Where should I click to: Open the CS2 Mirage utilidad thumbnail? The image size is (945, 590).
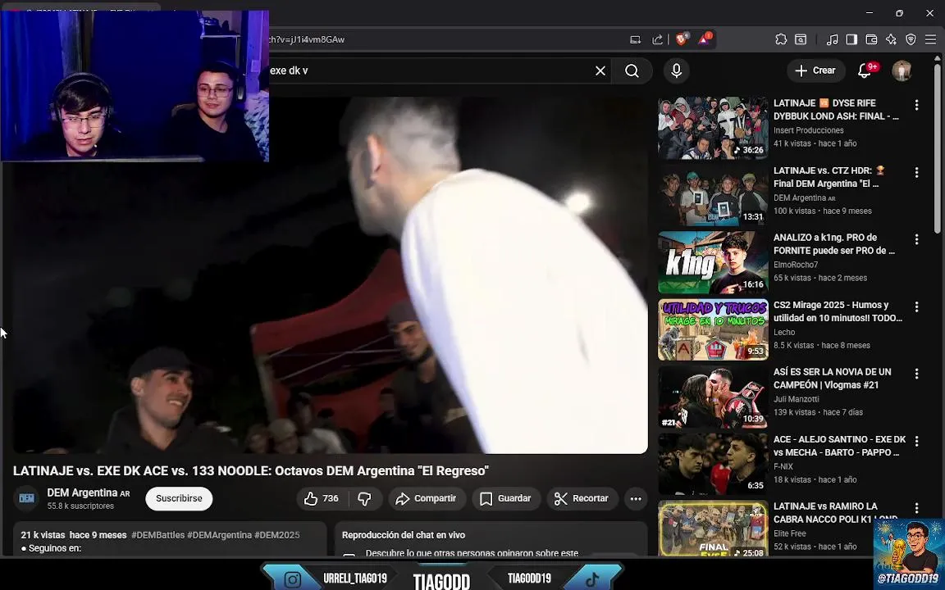(713, 329)
